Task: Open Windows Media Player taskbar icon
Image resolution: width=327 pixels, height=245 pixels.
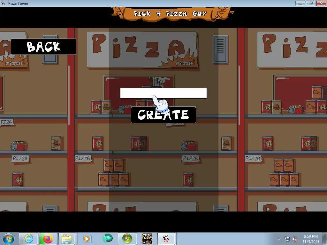Action: 87,239
